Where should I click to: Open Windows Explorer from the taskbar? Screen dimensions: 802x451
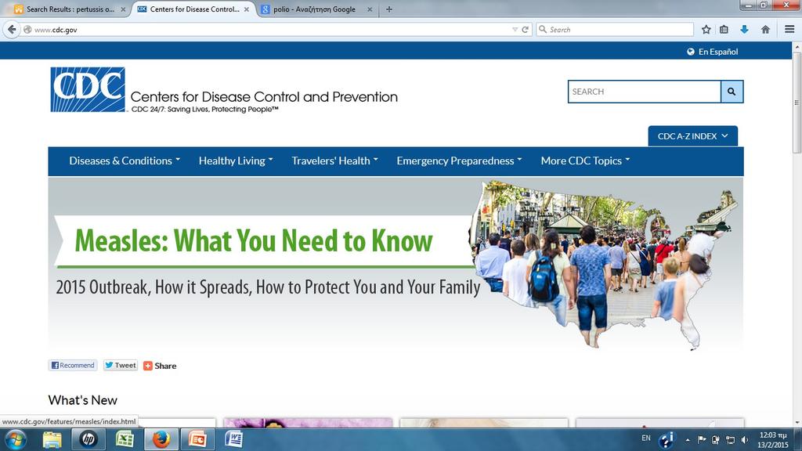point(52,440)
